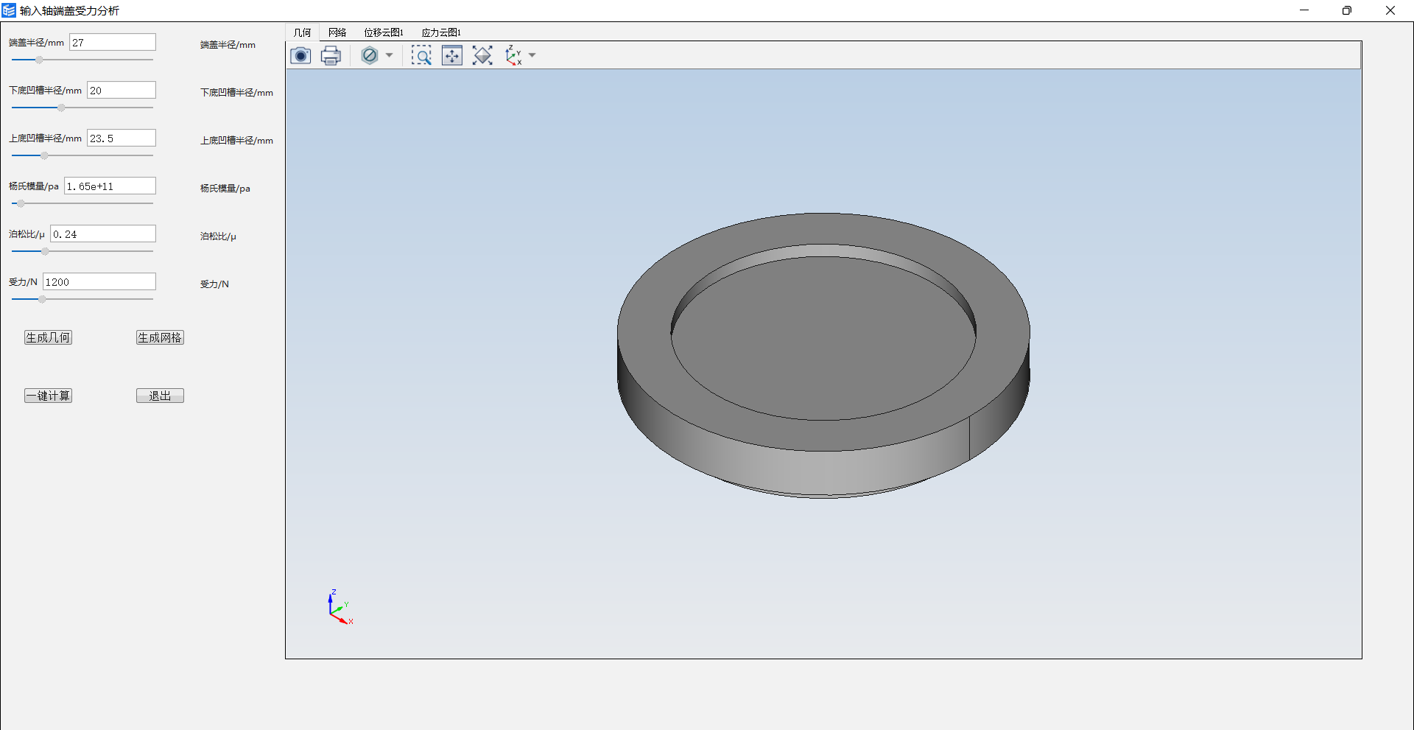The height and width of the screenshot is (730, 1414).
Task: Click the 端盖半径 slider handle
Action: pyautogui.click(x=39, y=60)
